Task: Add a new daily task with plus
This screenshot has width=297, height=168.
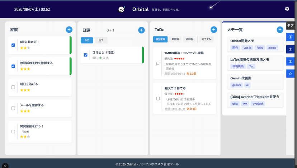Action: tap(141, 30)
